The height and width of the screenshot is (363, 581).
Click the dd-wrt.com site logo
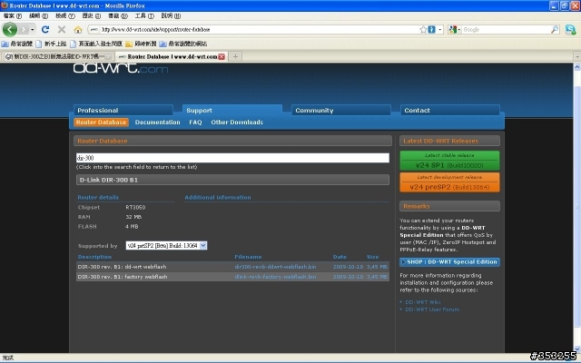tap(121, 69)
